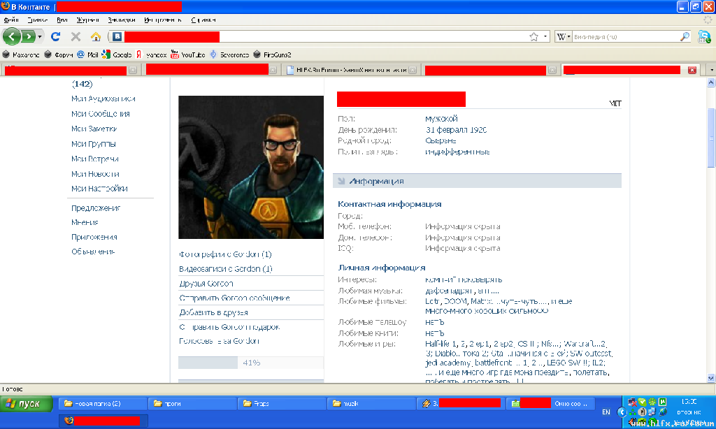Open the YouTube bookmark
The height and width of the screenshot is (429, 716).
pyautogui.click(x=187, y=54)
